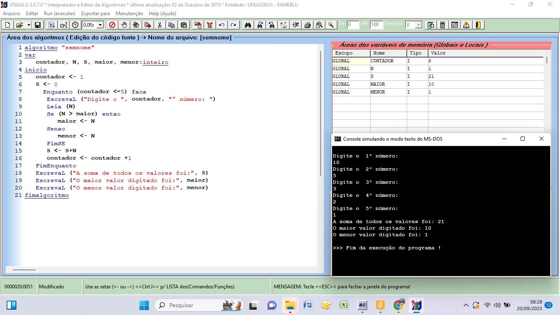Click the code editor vertical scrollbar
Image resolution: width=560 pixels, height=315 pixels.
pos(320,113)
